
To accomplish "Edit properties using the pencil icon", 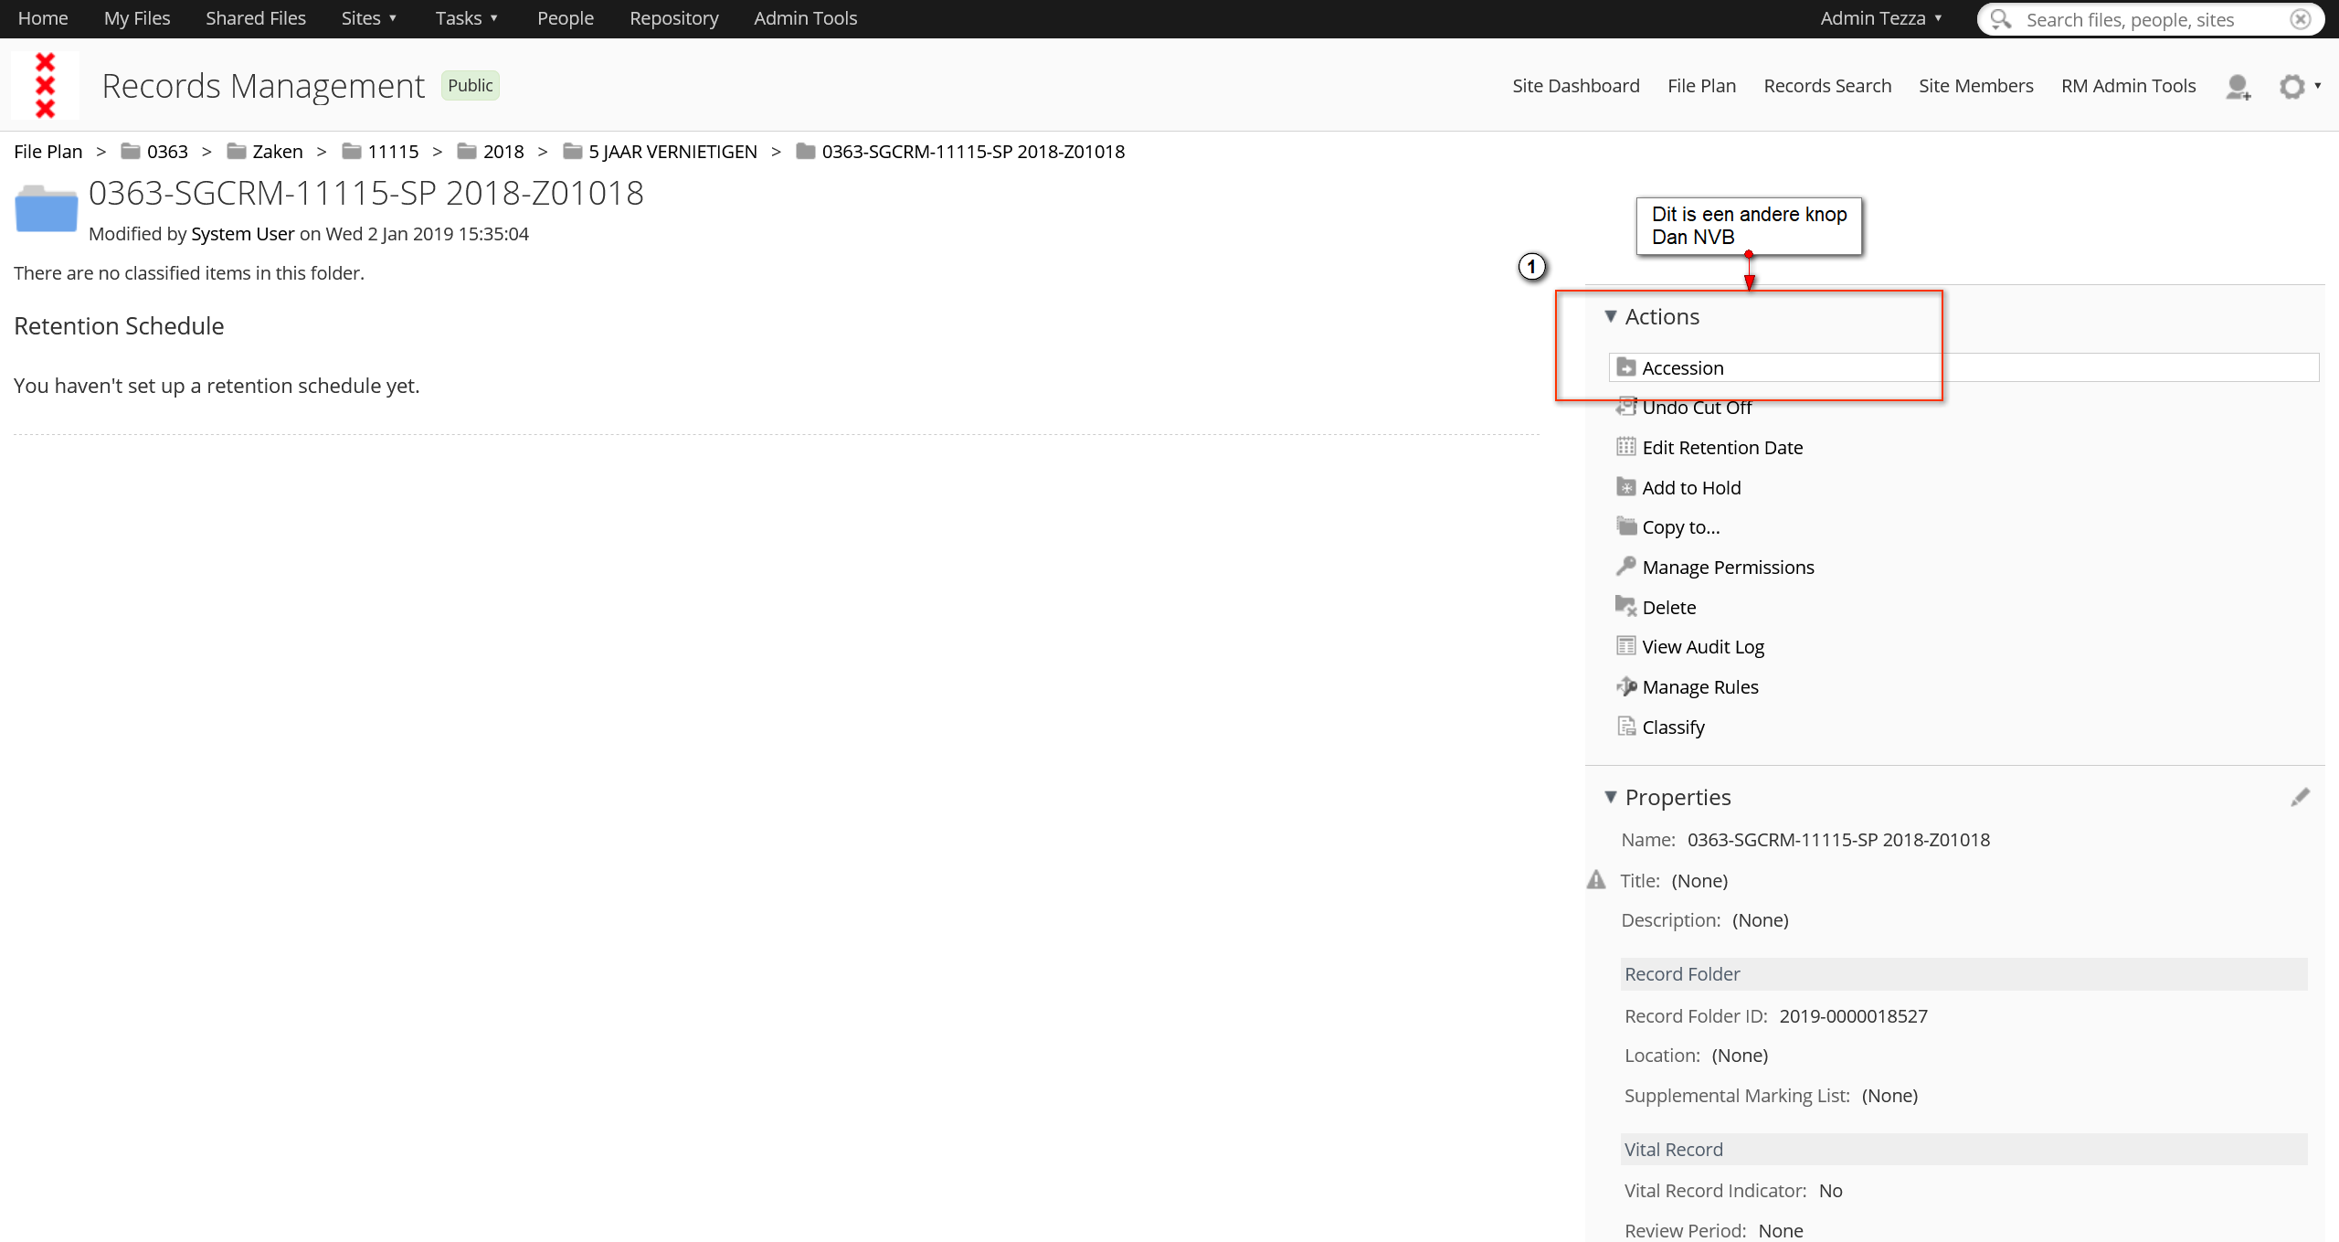I will (2300, 797).
